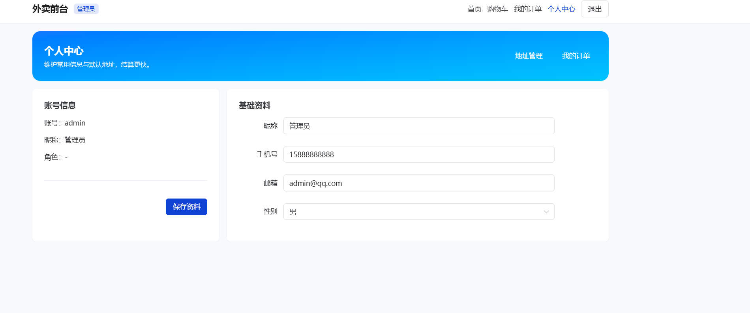Go to 首页 in the top navigation

click(x=474, y=9)
